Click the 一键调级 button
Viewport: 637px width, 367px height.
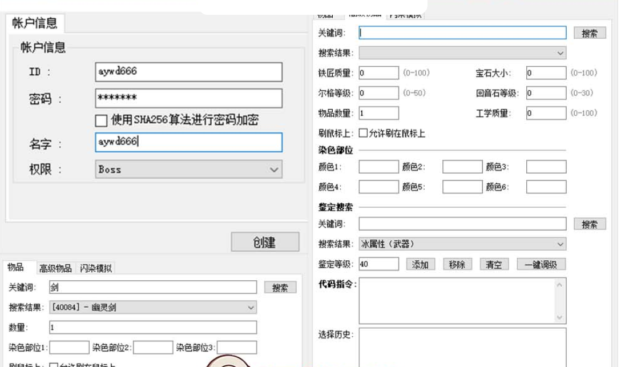[x=541, y=263]
